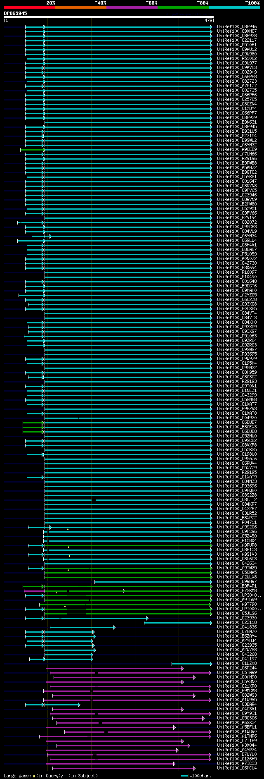The height and width of the screenshot is (779, 264).
Task: Select entry UniRef100_B7WYL0
Action: 237,755
